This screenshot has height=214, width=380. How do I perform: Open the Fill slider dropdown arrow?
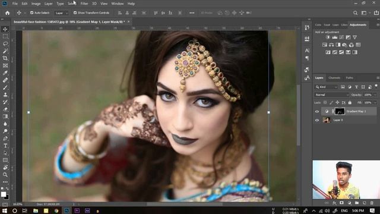375,103
